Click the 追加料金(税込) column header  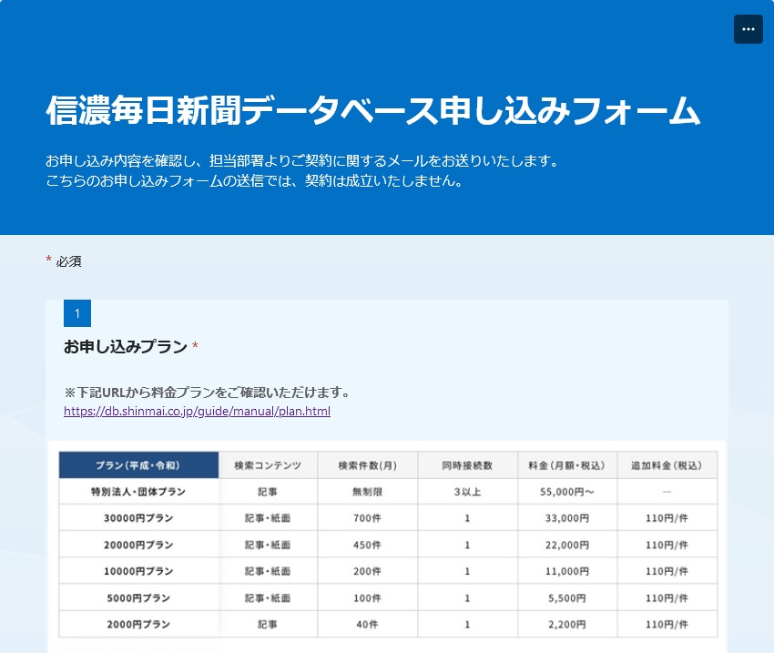point(667,465)
